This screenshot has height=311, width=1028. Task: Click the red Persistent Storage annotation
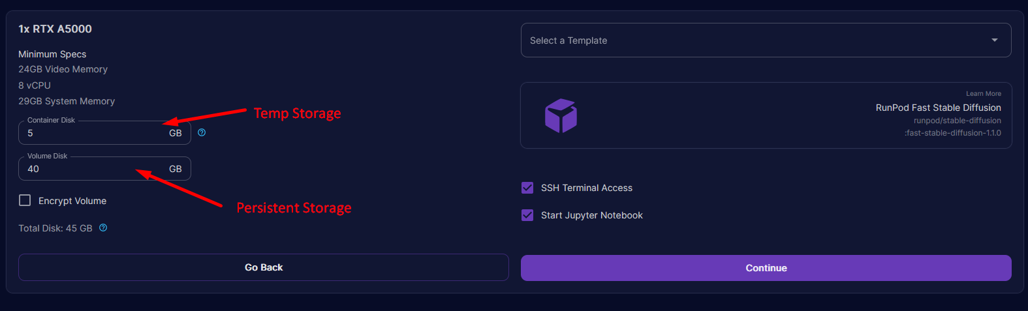pos(294,208)
